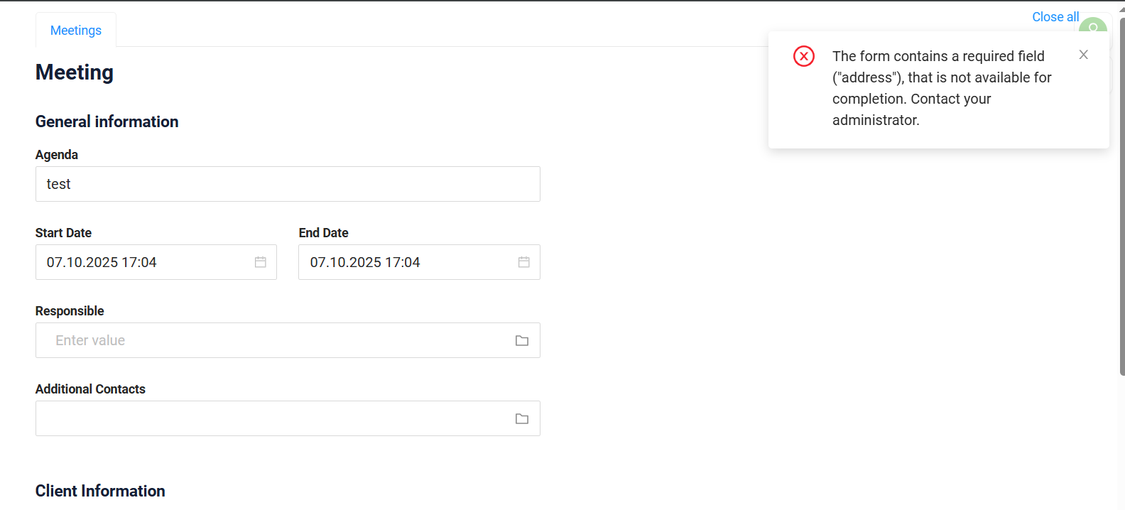This screenshot has width=1125, height=510.
Task: Focus the Agenda text field containing test
Action: click(x=288, y=184)
